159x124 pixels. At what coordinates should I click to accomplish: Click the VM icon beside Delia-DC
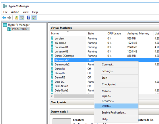(52, 82)
